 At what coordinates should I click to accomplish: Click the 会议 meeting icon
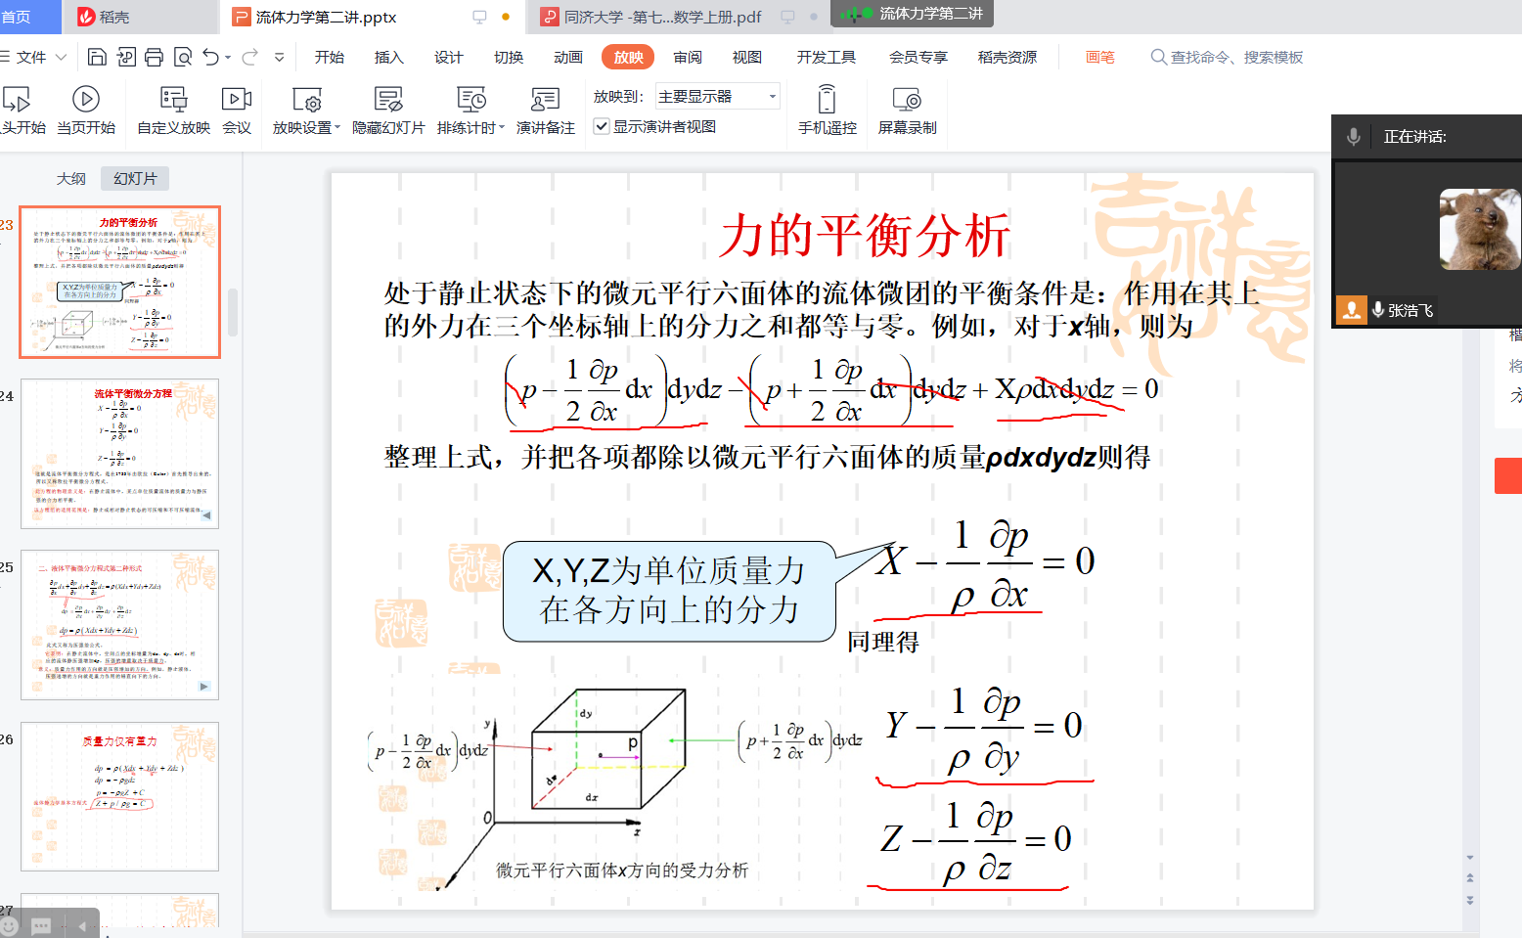point(237,109)
